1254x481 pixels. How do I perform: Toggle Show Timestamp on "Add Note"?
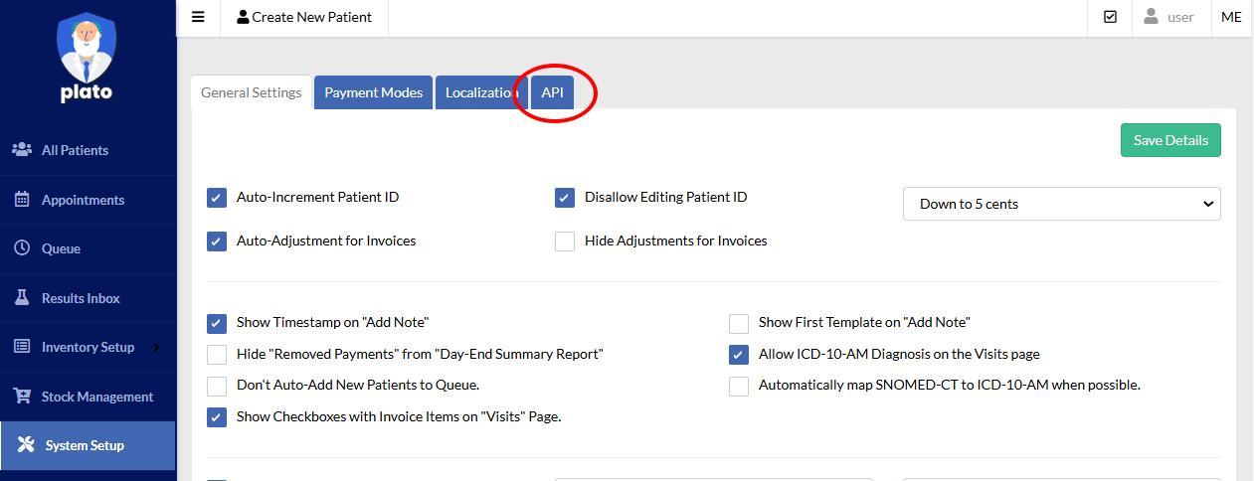[x=217, y=323]
